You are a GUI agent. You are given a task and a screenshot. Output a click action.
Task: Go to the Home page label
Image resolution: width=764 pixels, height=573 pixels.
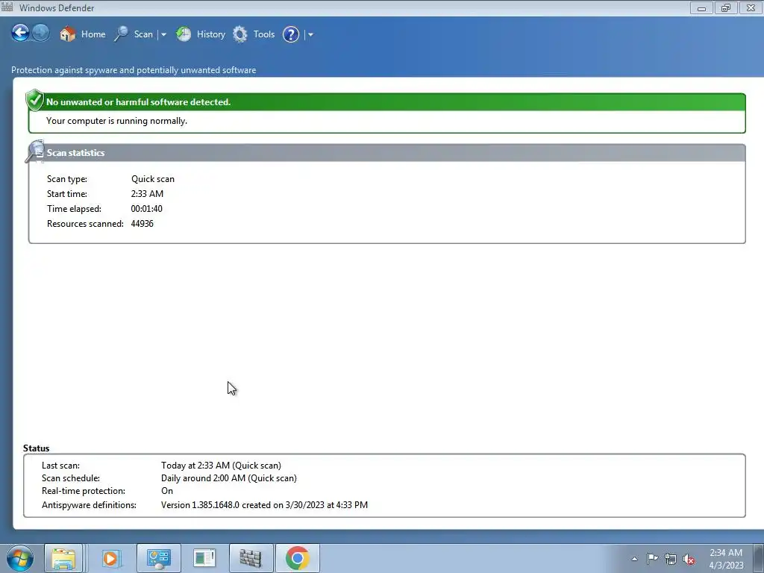(x=93, y=34)
